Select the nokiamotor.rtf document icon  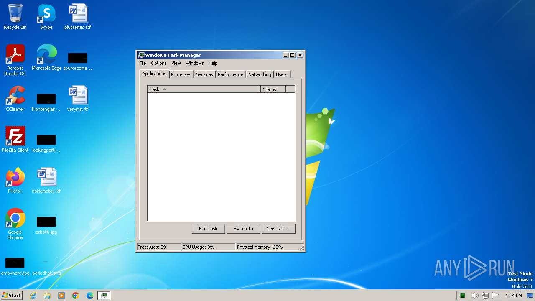pos(46,181)
